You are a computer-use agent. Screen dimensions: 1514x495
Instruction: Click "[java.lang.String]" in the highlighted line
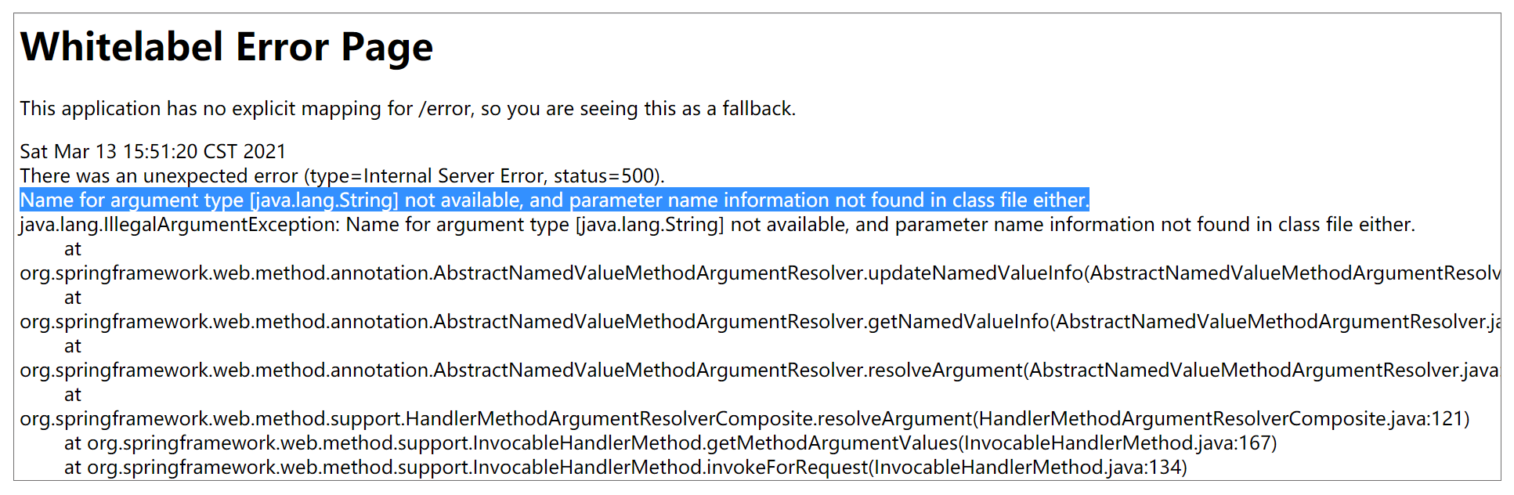coord(323,201)
